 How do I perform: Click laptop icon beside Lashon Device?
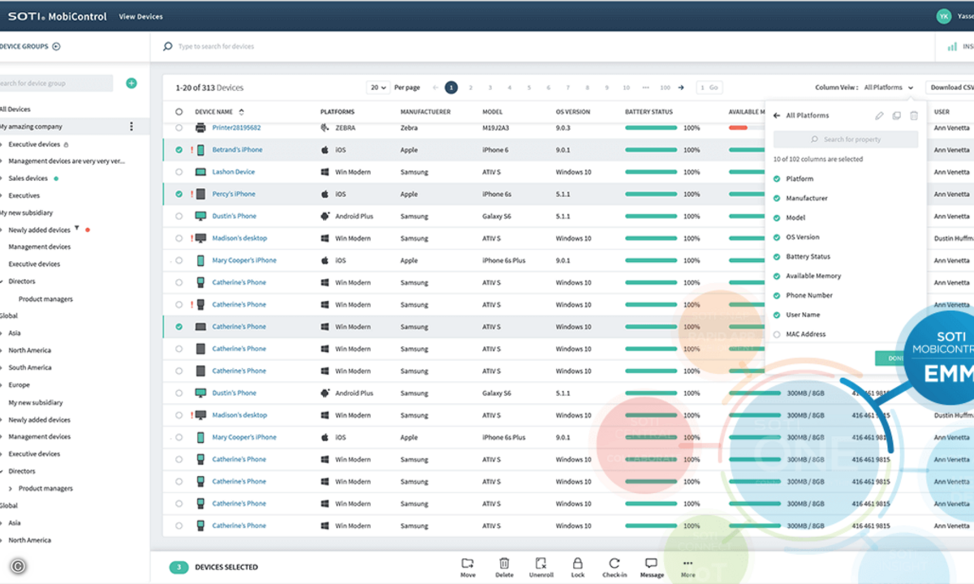200,172
